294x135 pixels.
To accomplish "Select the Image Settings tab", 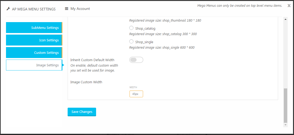I will (34, 65).
